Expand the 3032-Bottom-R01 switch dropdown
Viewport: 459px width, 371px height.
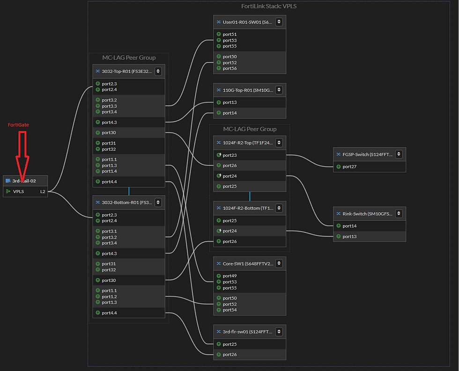coord(158,202)
